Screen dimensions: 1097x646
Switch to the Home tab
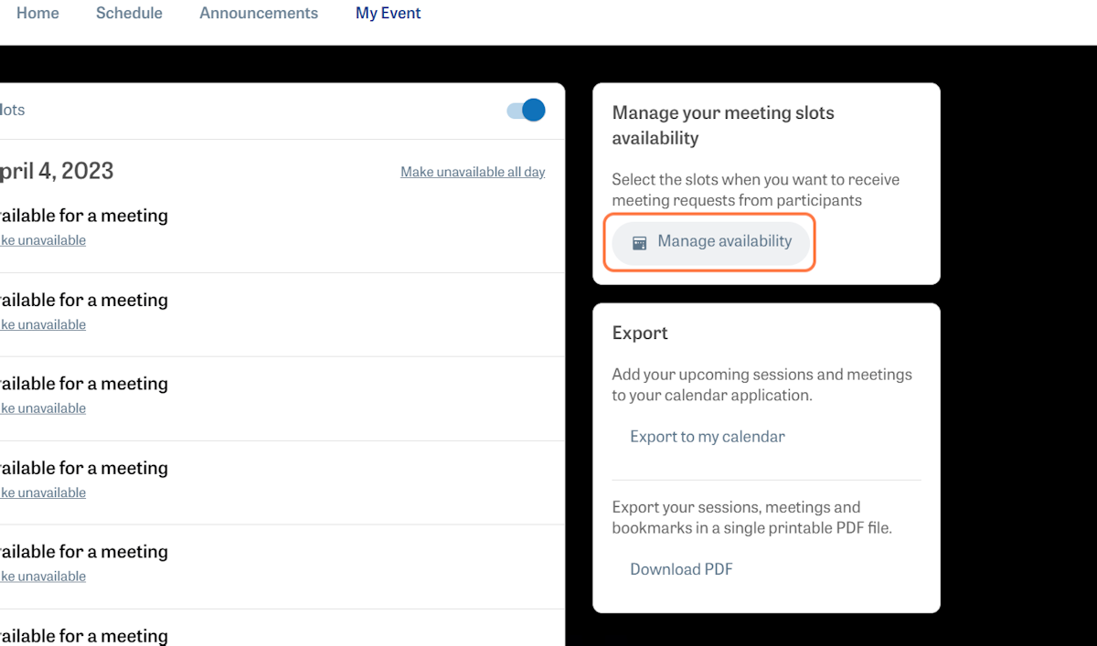tap(37, 13)
